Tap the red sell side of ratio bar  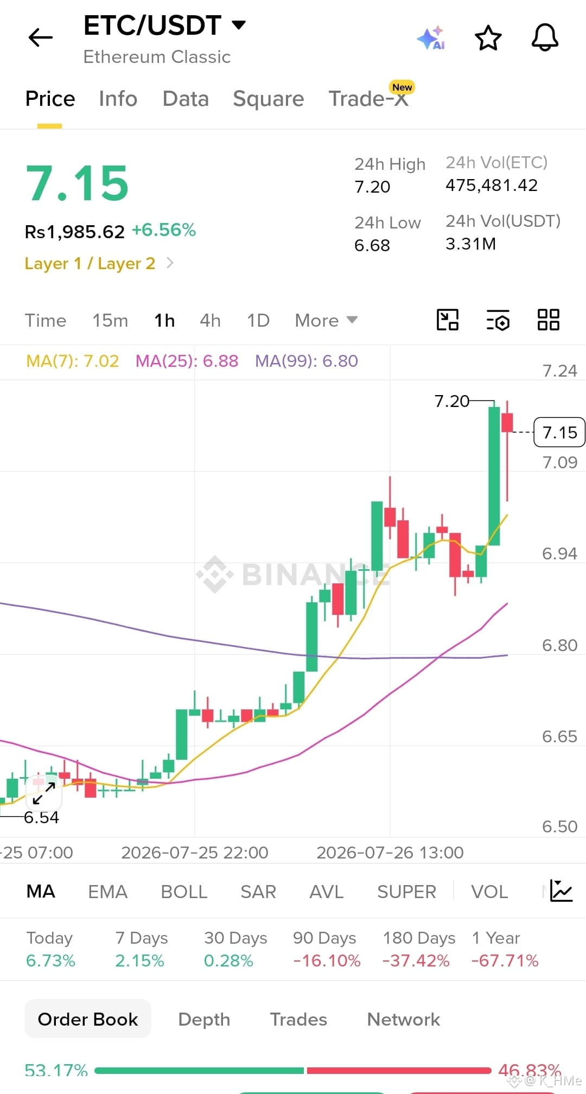399,1071
